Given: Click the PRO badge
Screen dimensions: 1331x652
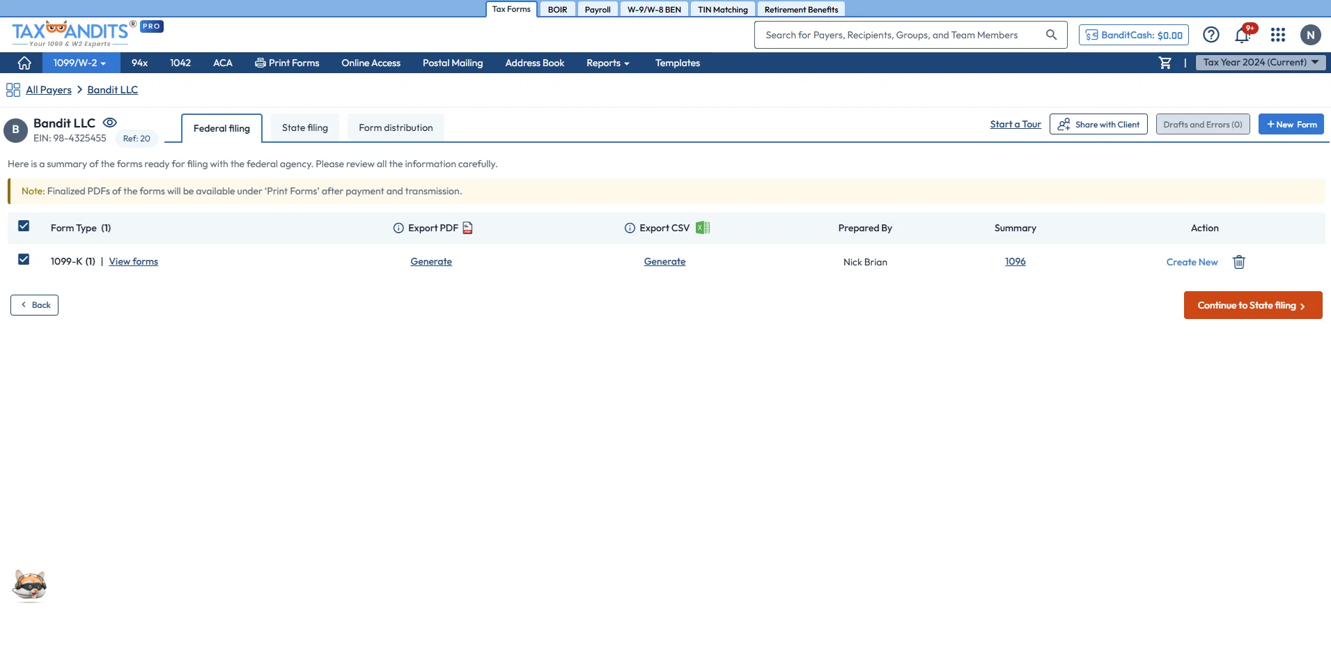Looking at the screenshot, I should coord(152,26).
